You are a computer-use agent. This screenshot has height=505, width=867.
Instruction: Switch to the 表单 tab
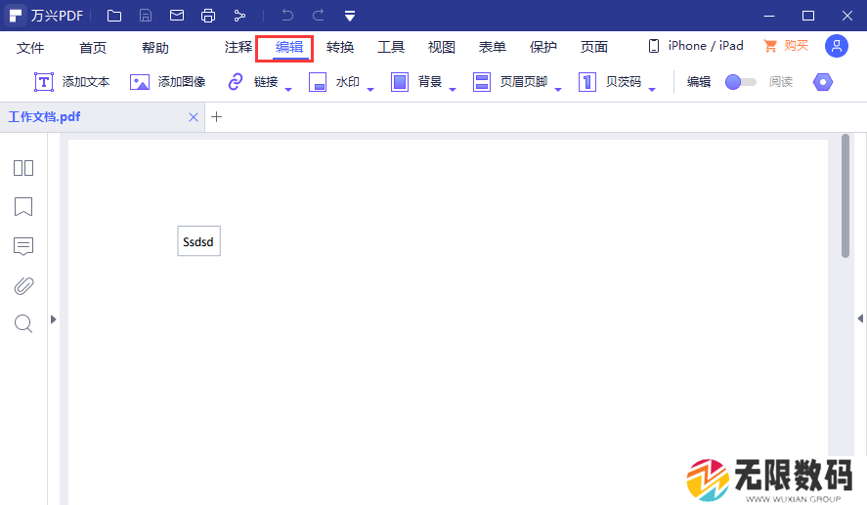pos(493,47)
